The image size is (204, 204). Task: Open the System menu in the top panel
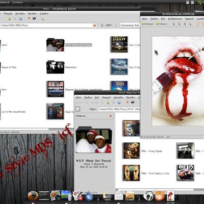pyautogui.click(x=17, y=3)
